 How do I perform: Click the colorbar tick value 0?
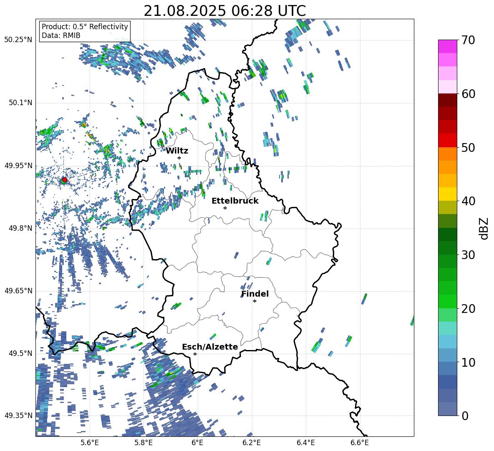click(x=465, y=416)
